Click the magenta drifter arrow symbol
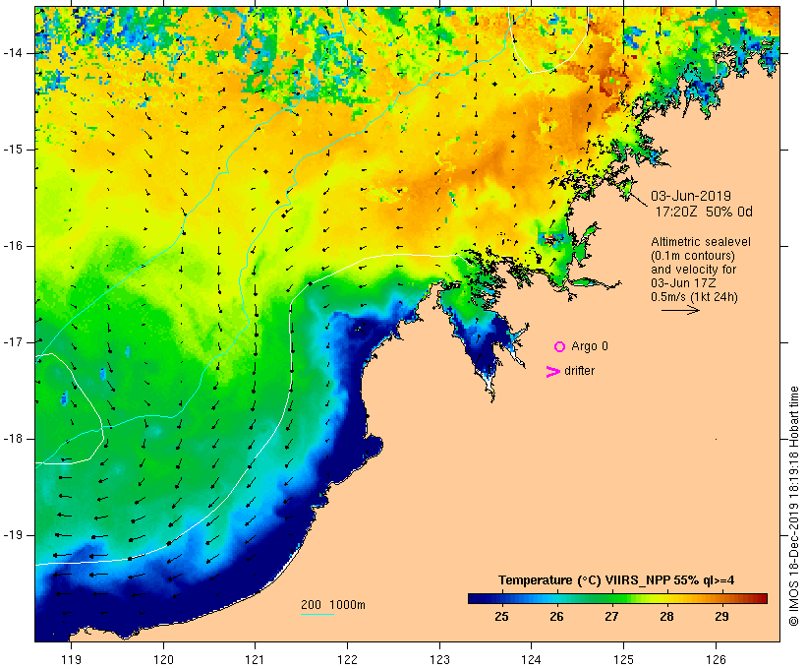This screenshot has height=669, width=806. point(553,372)
